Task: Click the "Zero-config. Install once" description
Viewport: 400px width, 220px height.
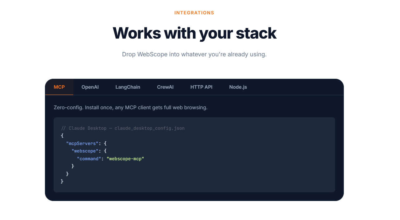Action: tap(131, 108)
